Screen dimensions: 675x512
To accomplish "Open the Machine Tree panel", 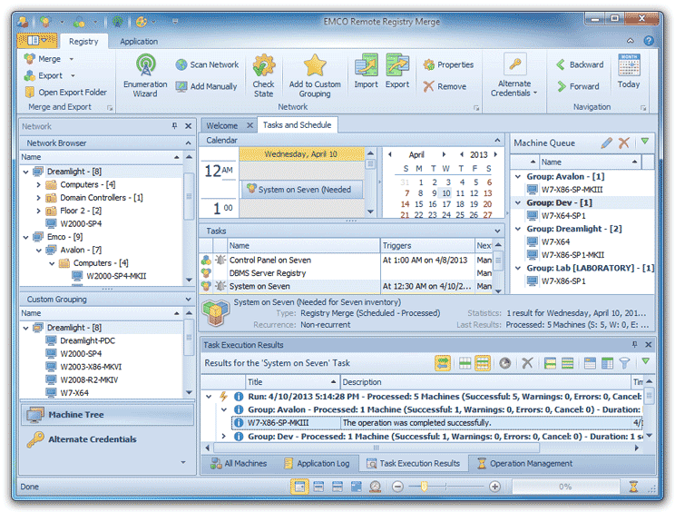I will [x=107, y=415].
